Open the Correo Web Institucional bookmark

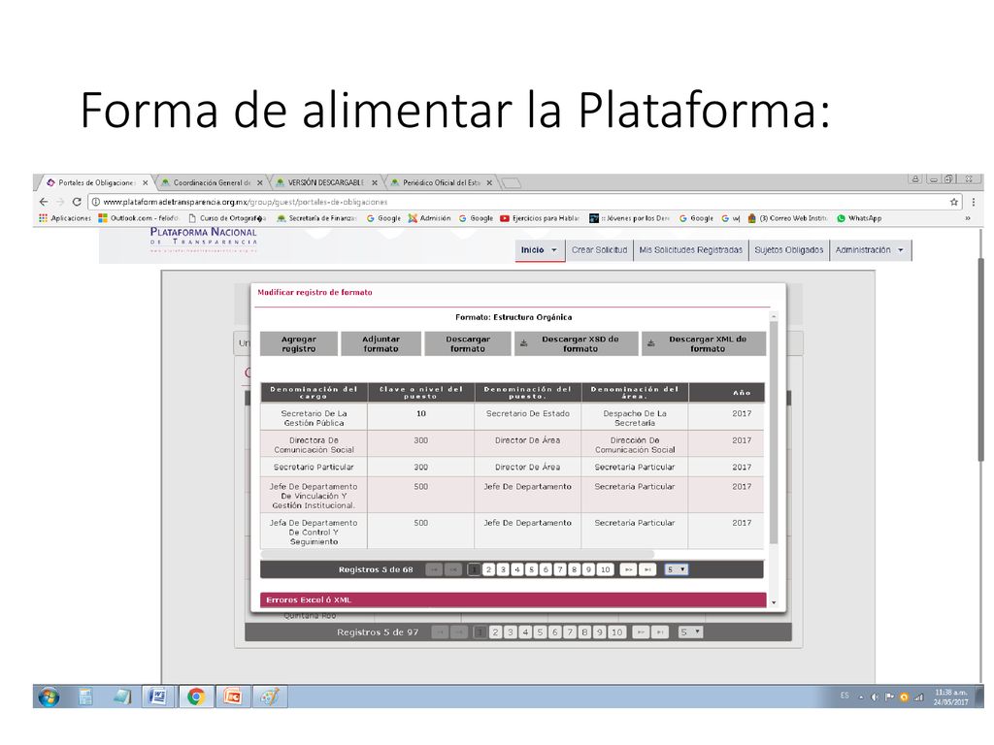pos(787,218)
